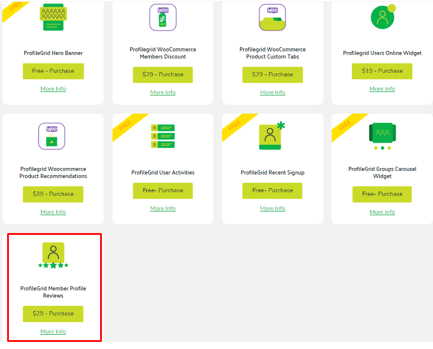433x349 pixels.
Task: Get the free ProfileGrid User Activities extension
Action: coord(163,190)
